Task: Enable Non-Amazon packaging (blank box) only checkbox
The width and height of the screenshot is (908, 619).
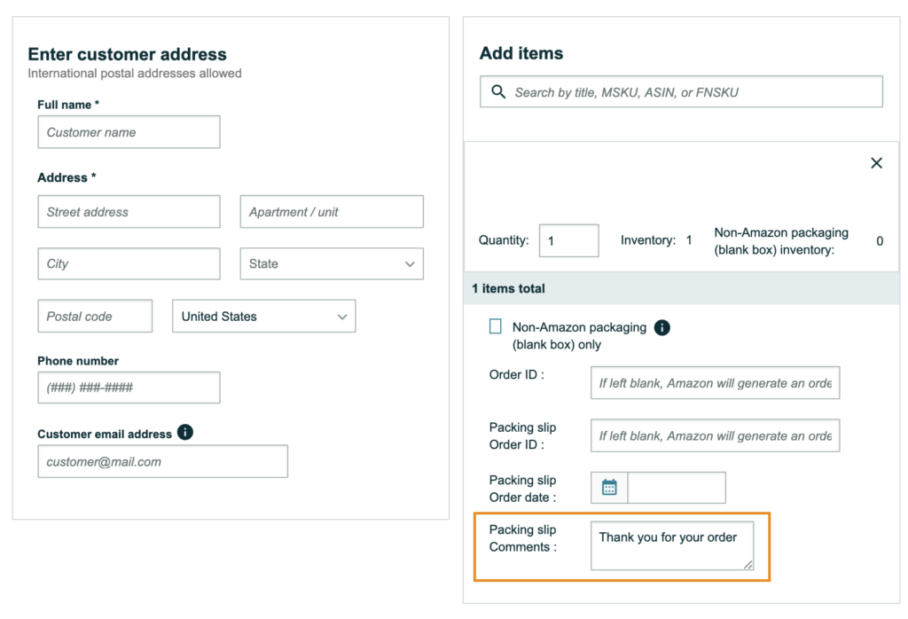Action: pos(496,327)
